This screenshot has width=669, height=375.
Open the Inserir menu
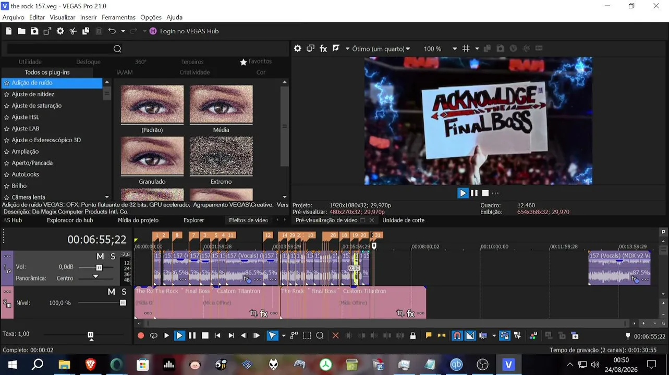[89, 17]
